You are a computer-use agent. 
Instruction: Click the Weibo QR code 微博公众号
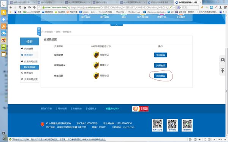point(157,125)
